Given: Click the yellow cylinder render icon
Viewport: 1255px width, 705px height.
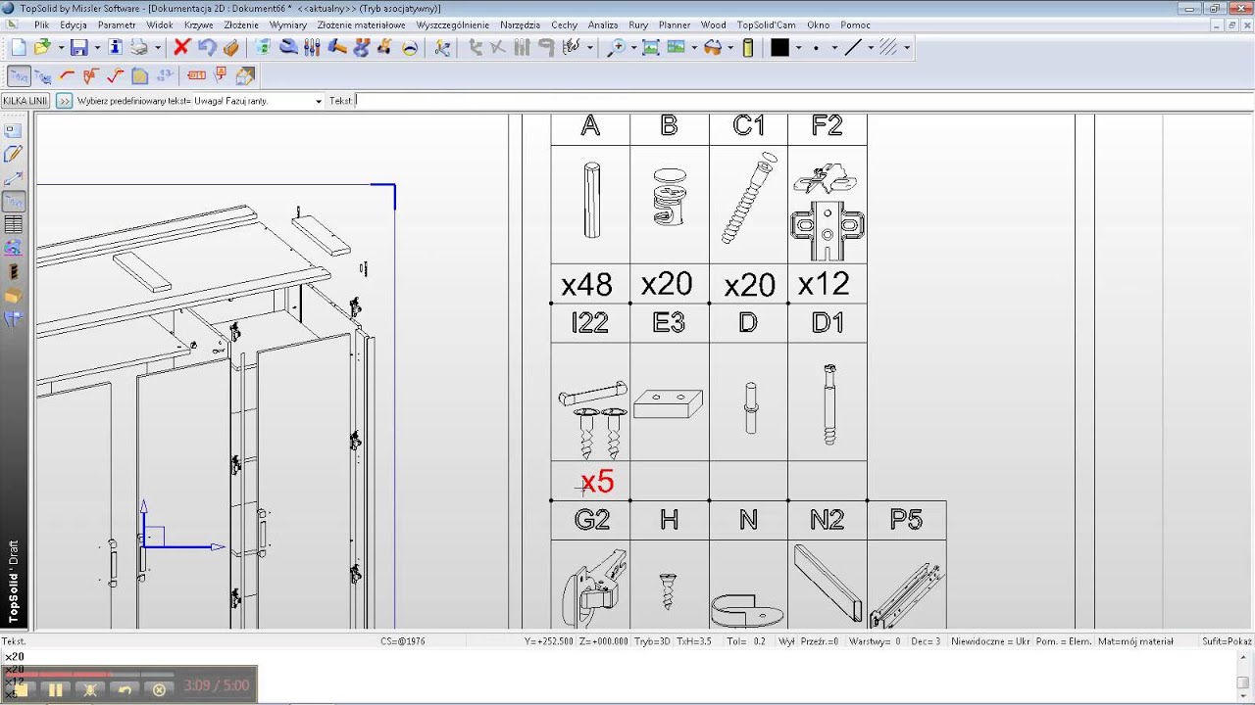Looking at the screenshot, I should [x=748, y=47].
